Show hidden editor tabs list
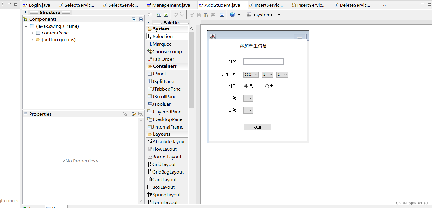This screenshot has width=432, height=208. click(383, 4)
